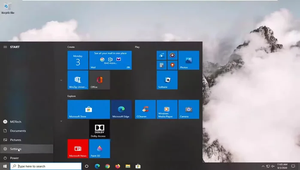Open Pictures from Start sidebar
Screen dimensions: 300x170
tap(27, 140)
